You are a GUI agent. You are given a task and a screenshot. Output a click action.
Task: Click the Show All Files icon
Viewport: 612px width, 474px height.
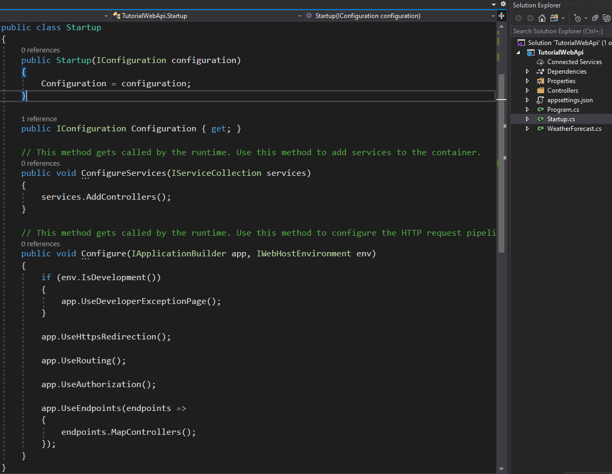pos(607,19)
